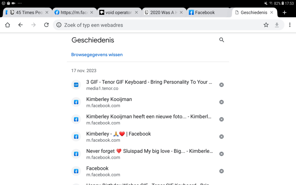Screen dimensions: 296x185
Task: Switch to the '45 Times Peo' tab
Action: click(x=28, y=13)
